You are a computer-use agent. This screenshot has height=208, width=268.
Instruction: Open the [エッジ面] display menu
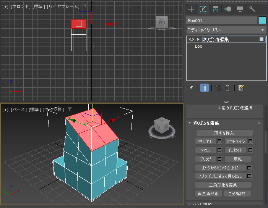click(54, 110)
